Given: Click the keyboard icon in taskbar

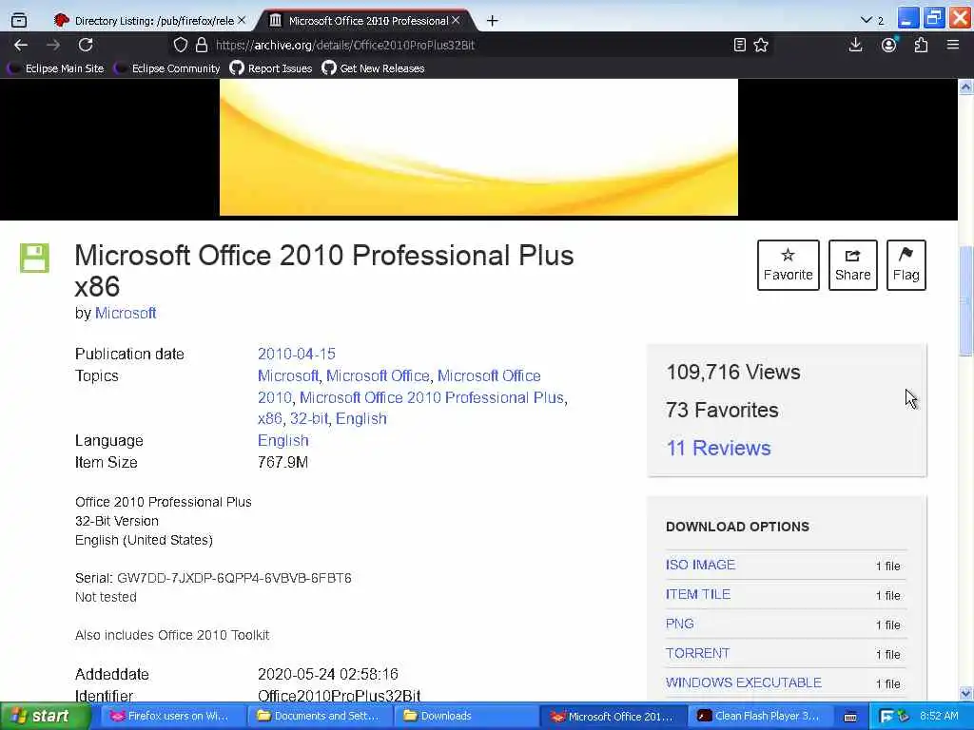Looking at the screenshot, I should point(850,717).
